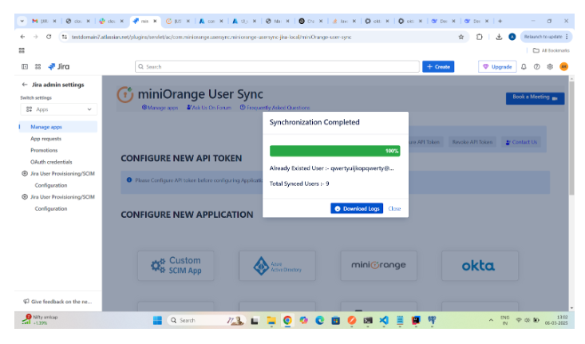
Task: Click the user profile avatar in the Jira header
Action: click(x=563, y=66)
